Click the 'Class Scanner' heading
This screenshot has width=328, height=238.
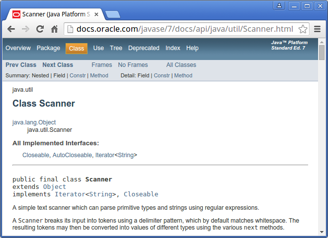[x=44, y=103]
